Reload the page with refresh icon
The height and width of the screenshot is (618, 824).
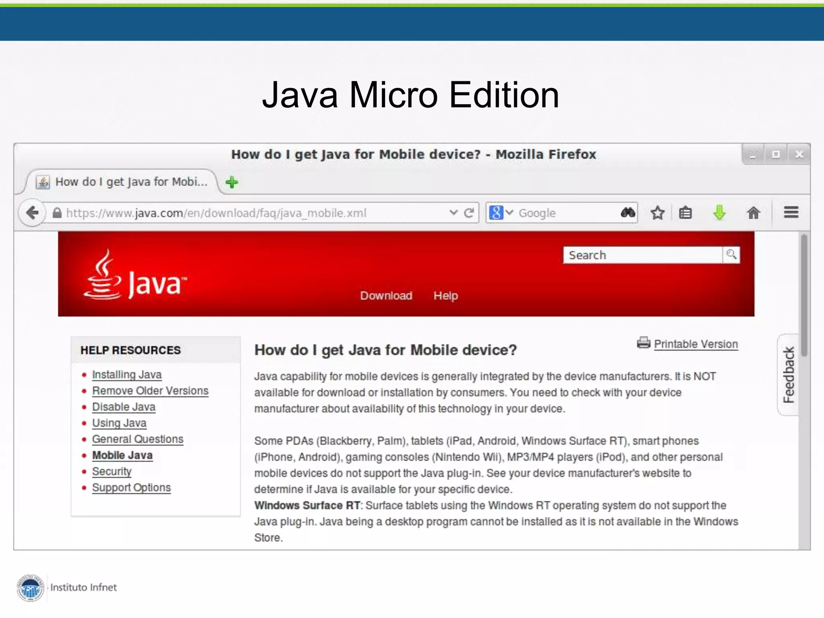click(x=469, y=213)
